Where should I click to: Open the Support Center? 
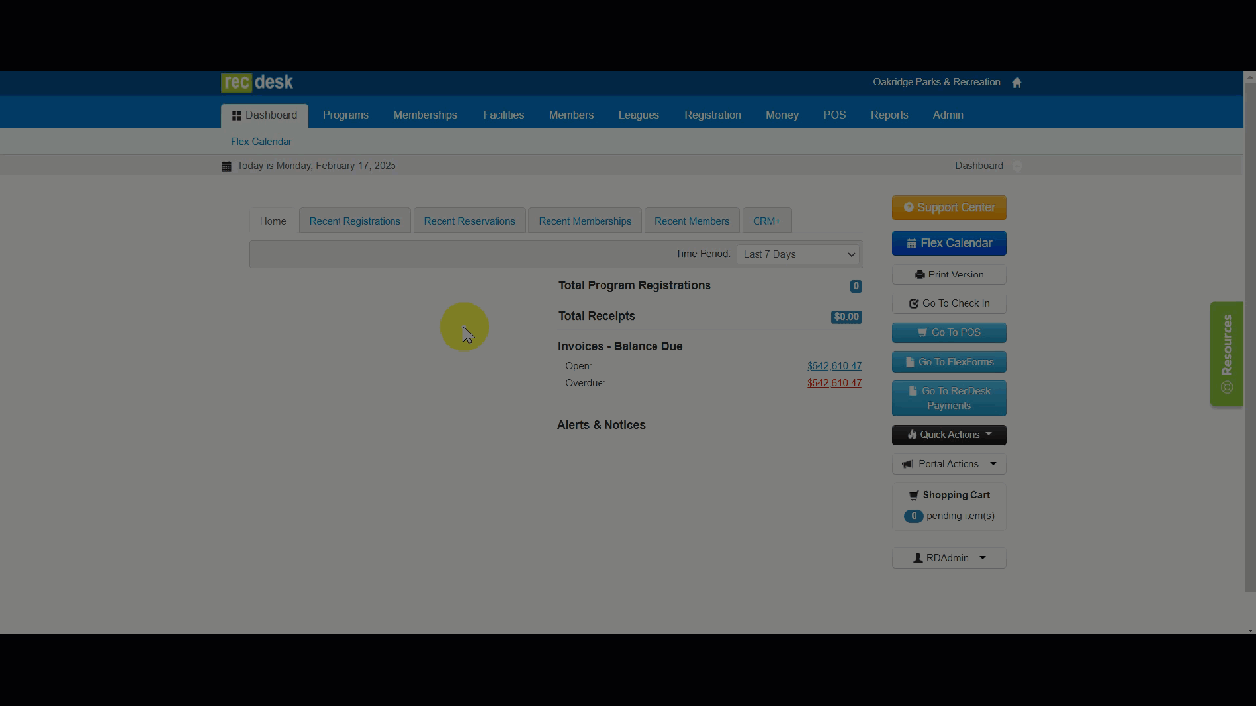[x=949, y=208]
